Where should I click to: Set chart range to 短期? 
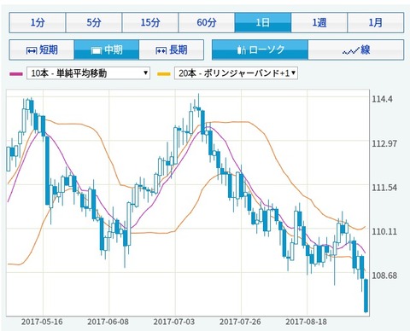coord(42,50)
